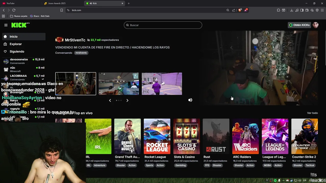Image resolution: width=326 pixels, height=183 pixels.
Task: Reload the kick.com page
Action: [14, 10]
